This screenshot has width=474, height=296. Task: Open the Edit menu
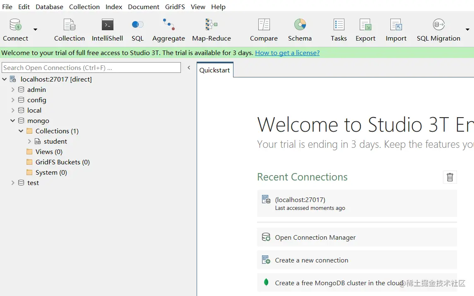pyautogui.click(x=24, y=7)
